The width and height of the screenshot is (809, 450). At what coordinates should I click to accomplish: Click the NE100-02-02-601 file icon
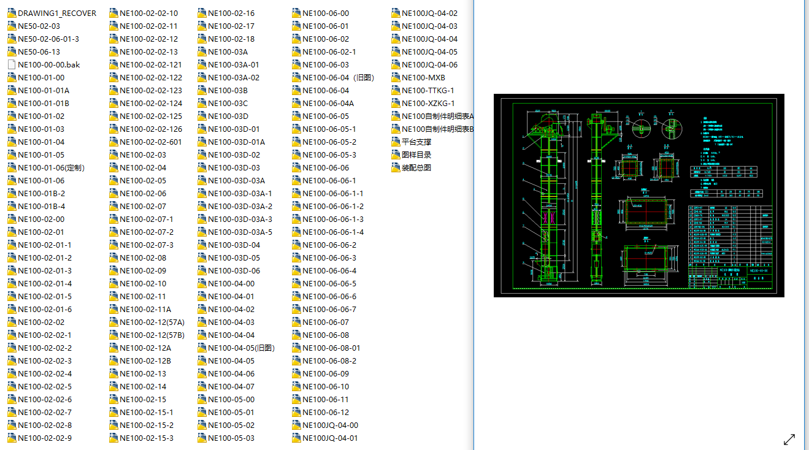113,142
